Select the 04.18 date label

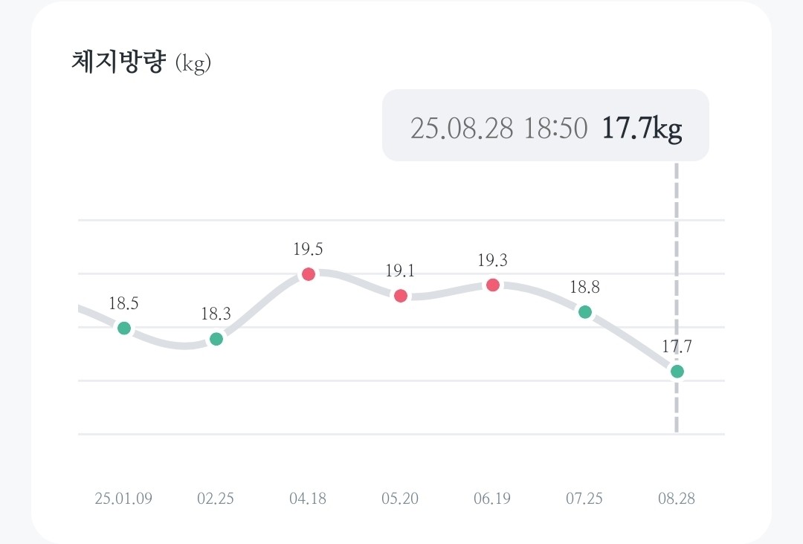[308, 498]
